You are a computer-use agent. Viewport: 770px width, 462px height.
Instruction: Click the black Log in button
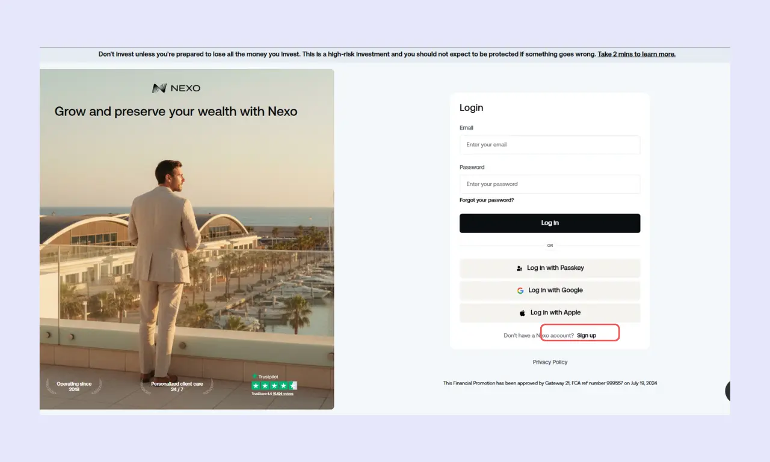pyautogui.click(x=550, y=223)
